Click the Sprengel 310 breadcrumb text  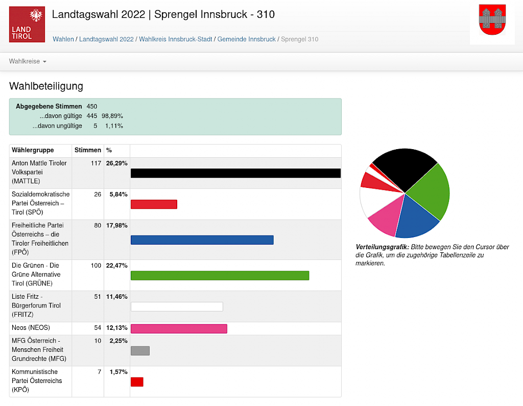[299, 39]
